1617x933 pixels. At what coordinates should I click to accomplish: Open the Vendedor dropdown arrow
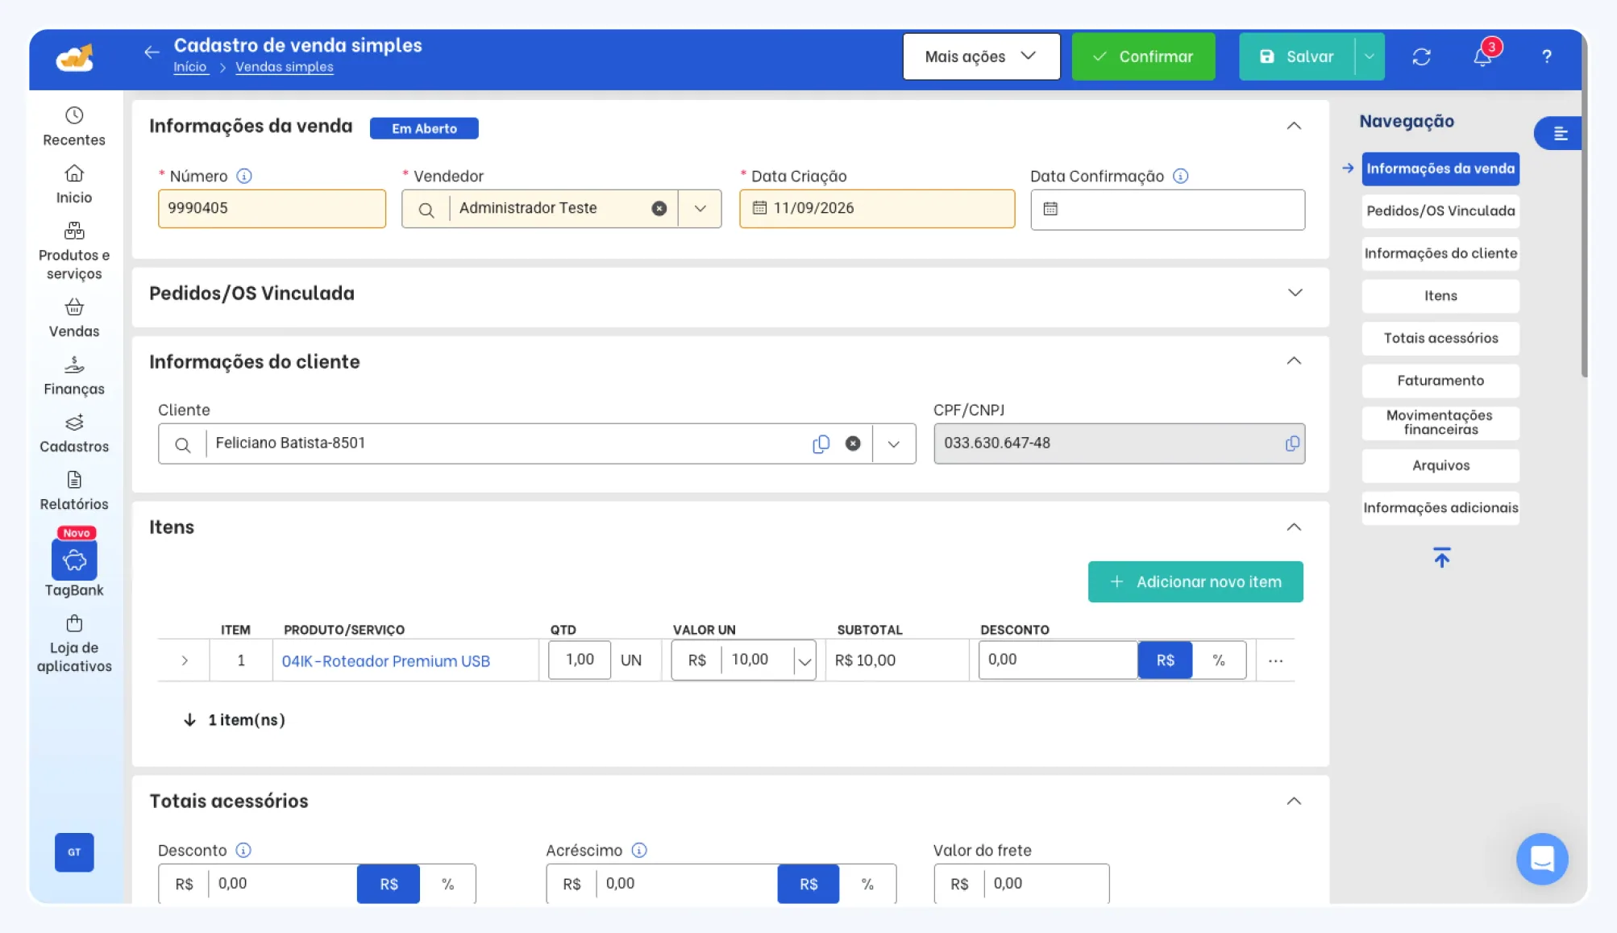point(700,209)
